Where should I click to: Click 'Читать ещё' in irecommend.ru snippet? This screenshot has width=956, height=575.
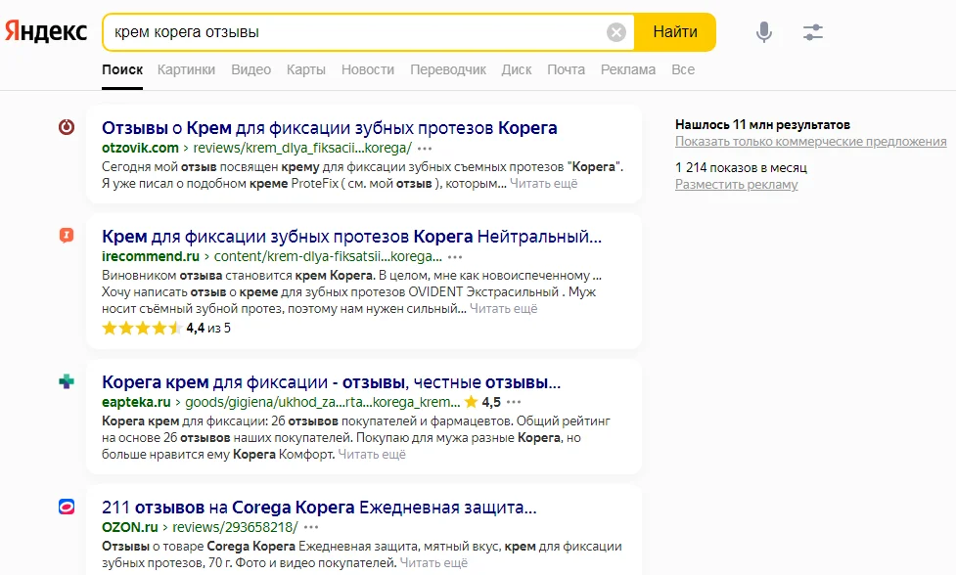504,309
